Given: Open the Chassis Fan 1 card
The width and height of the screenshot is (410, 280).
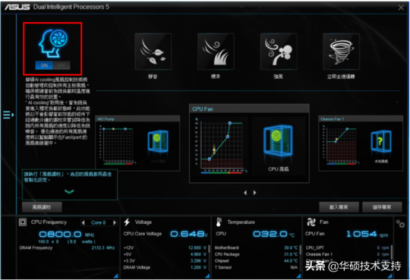Looking at the screenshot, I should click(x=361, y=143).
